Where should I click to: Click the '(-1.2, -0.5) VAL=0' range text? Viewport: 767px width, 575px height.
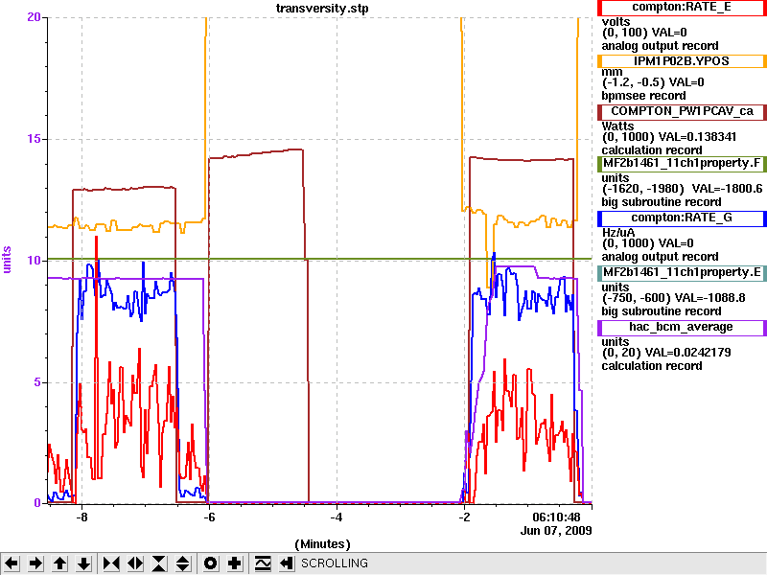[x=653, y=82]
